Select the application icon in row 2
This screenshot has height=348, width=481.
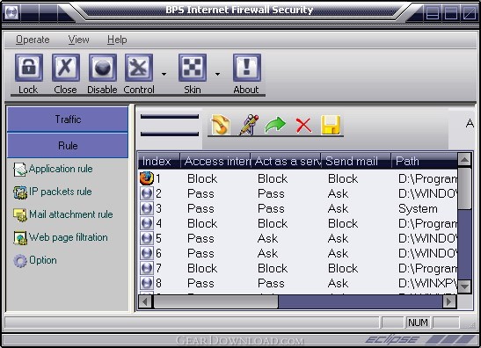coord(147,193)
